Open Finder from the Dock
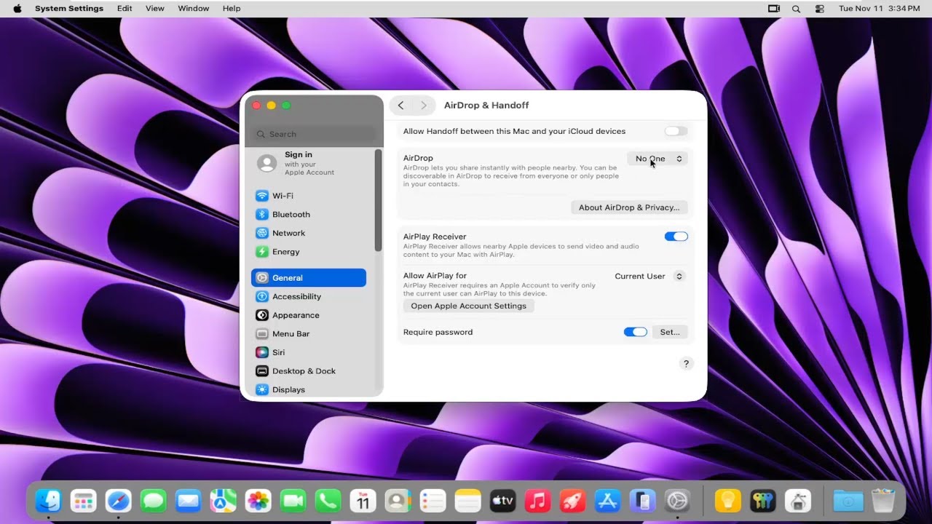 pos(49,501)
